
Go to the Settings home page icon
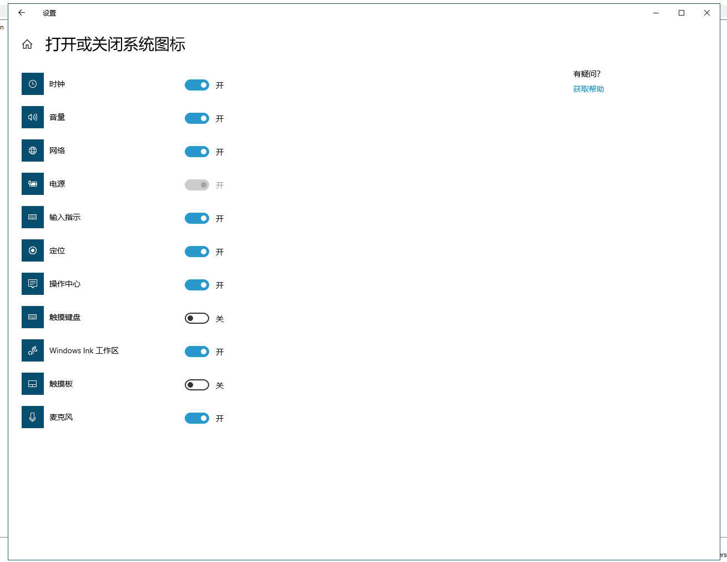(27, 44)
